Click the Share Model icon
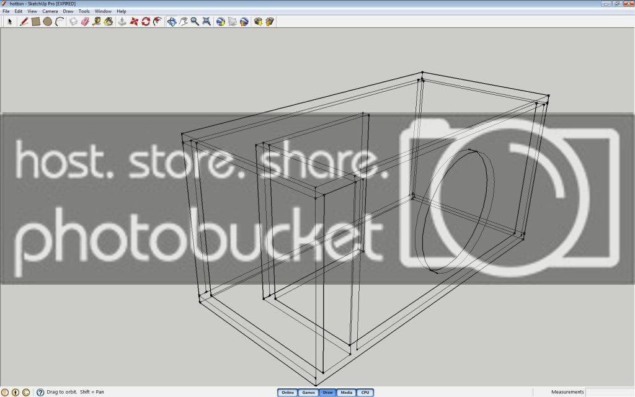Viewport: 635px width, 397px height. [x=270, y=22]
